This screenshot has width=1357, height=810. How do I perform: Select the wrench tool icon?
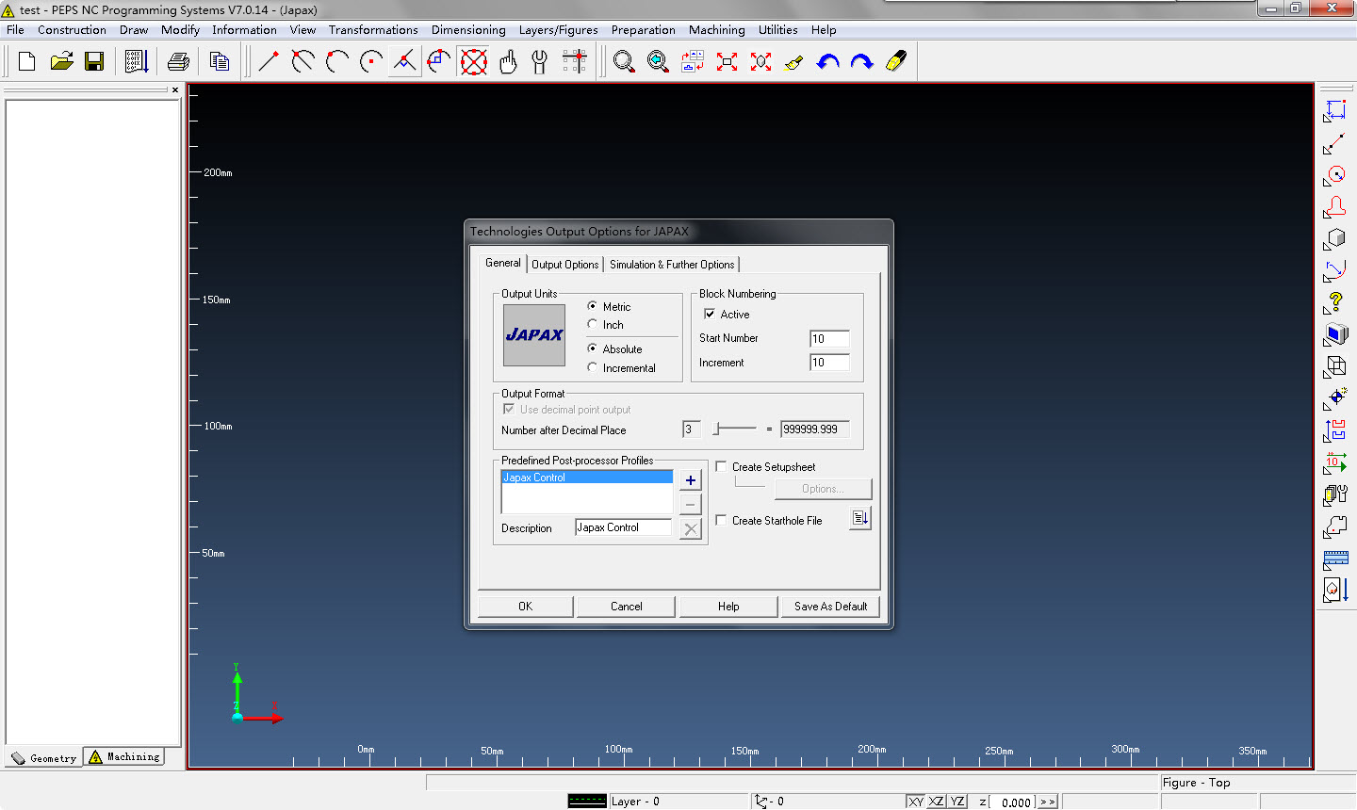pos(539,62)
